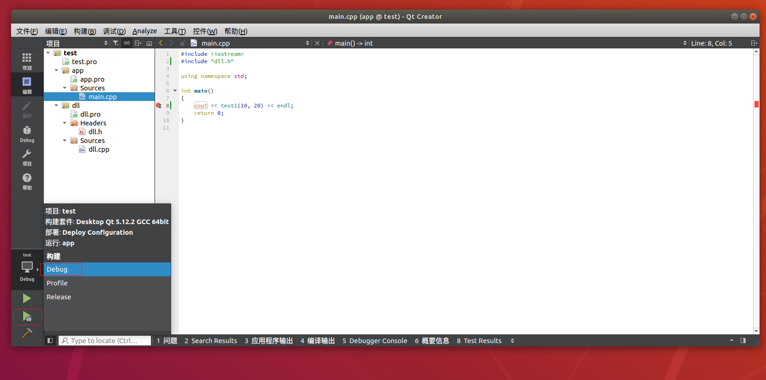Click the file lock status icon

click(183, 43)
